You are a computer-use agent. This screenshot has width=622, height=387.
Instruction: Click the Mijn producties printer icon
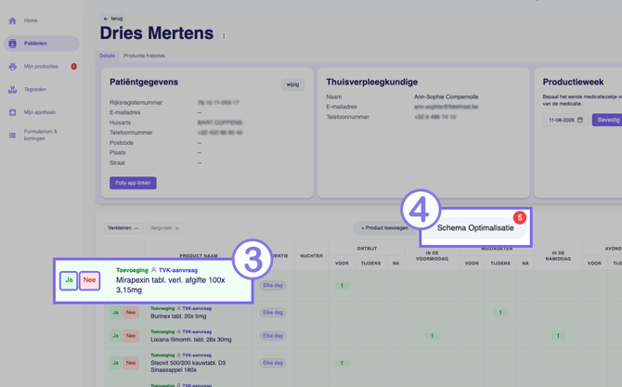(12, 67)
